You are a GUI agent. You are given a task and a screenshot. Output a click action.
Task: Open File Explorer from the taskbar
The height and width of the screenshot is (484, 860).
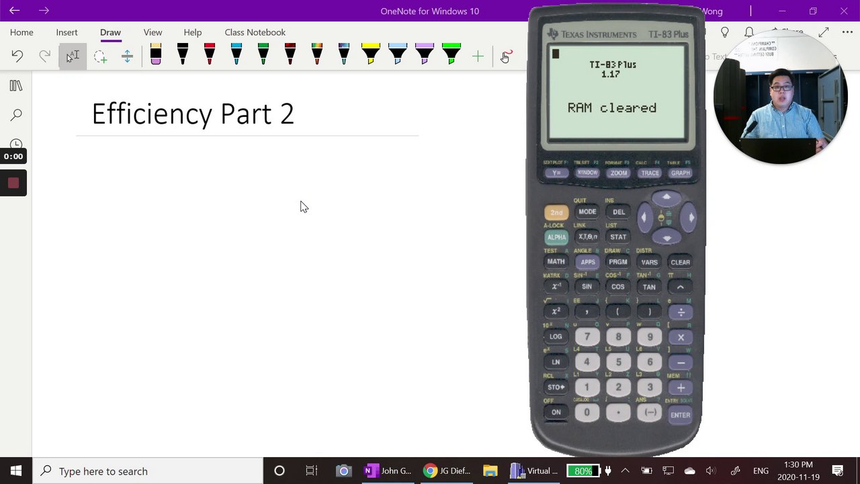490,471
